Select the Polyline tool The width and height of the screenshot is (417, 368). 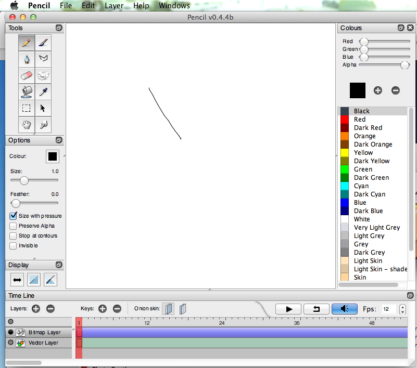pos(43,59)
